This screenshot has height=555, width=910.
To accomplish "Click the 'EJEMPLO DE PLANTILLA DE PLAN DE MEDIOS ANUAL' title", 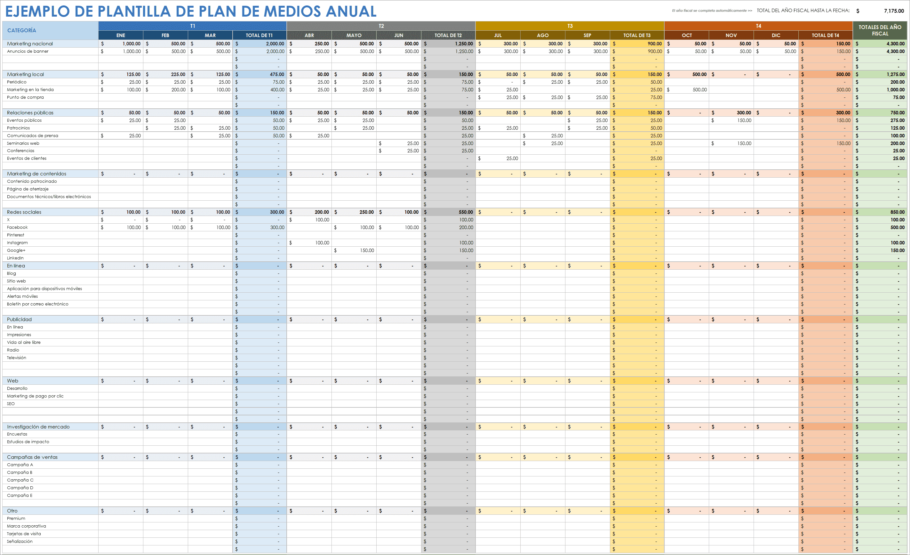I will pyautogui.click(x=191, y=11).
